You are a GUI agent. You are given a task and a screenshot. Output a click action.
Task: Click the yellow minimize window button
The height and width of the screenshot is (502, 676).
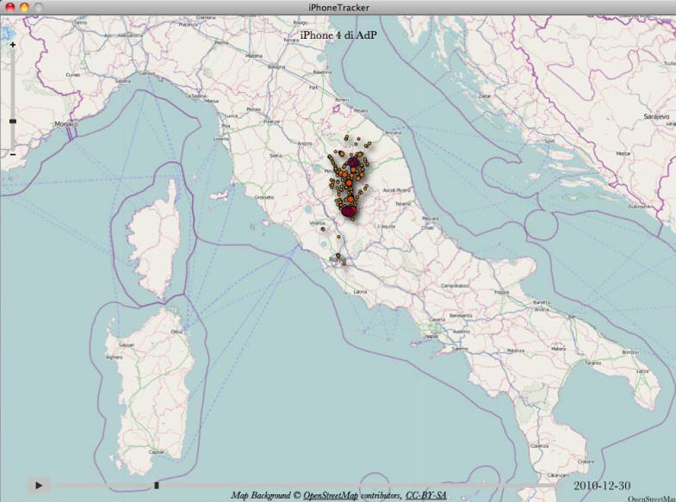coord(24,7)
